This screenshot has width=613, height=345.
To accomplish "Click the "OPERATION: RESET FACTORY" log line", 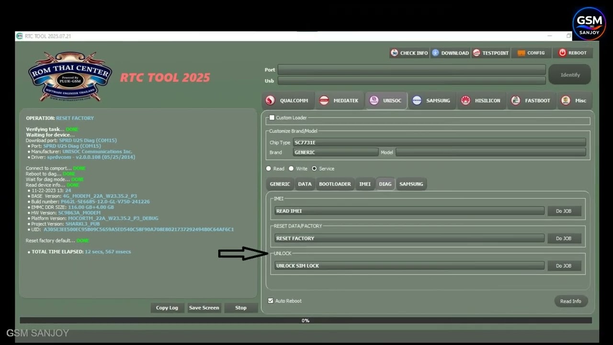I will [x=60, y=118].
